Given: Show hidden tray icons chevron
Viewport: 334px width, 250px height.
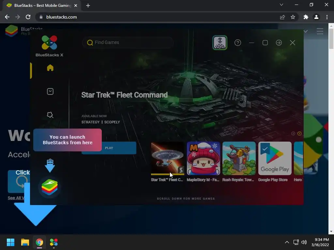Looking at the screenshot, I should point(287,242).
